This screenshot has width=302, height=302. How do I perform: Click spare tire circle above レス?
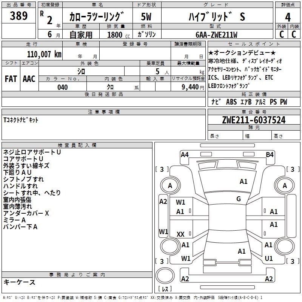point(165,276)
